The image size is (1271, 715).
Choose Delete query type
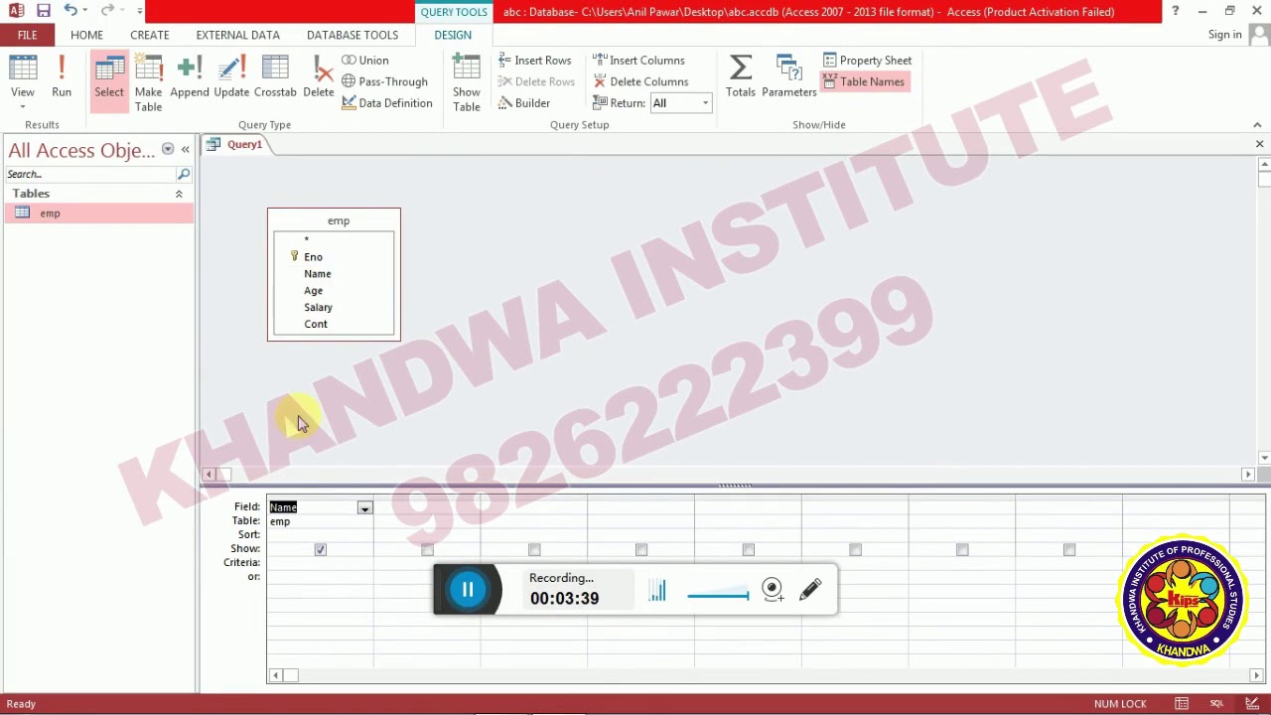(318, 77)
